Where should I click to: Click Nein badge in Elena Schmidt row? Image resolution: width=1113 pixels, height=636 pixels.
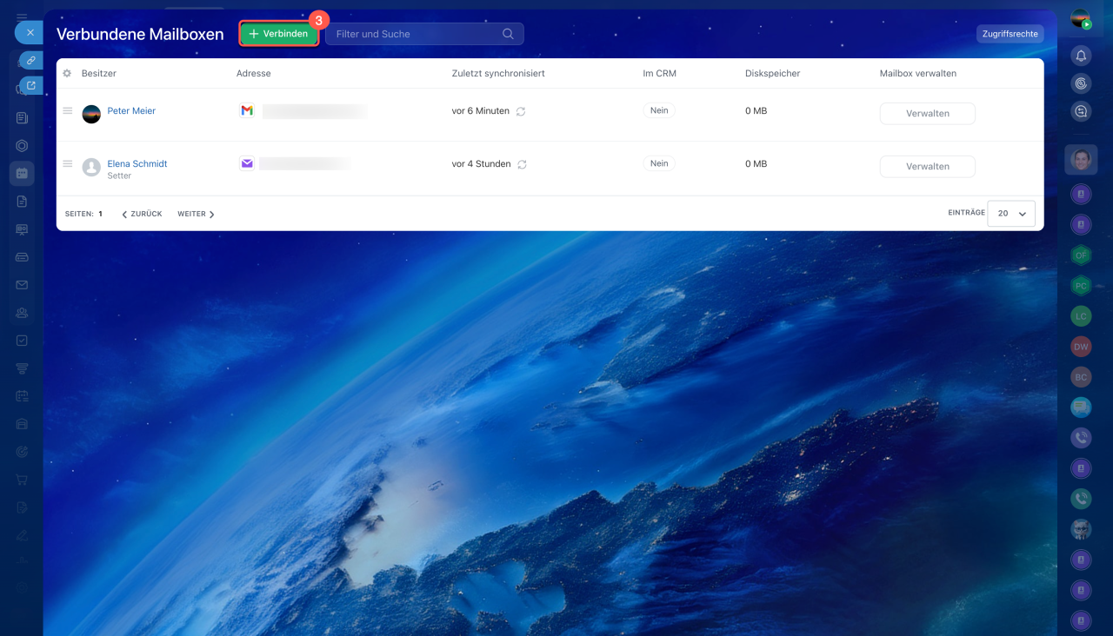tap(659, 163)
